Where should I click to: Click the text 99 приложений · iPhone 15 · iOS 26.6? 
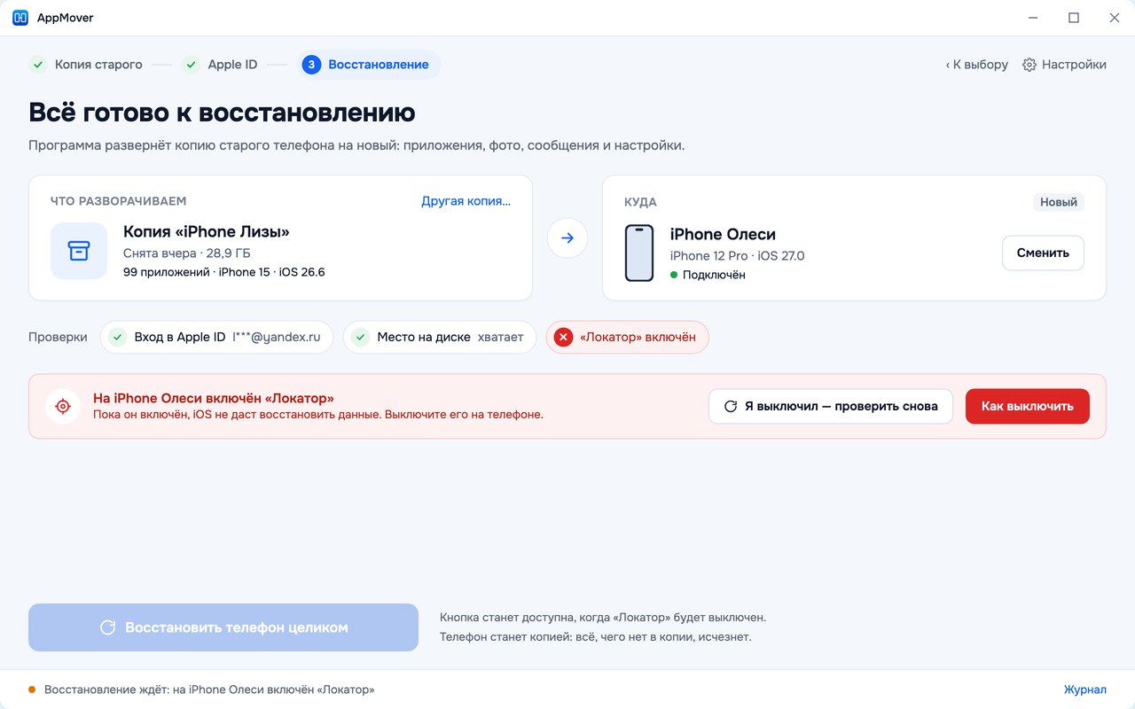coord(224,272)
